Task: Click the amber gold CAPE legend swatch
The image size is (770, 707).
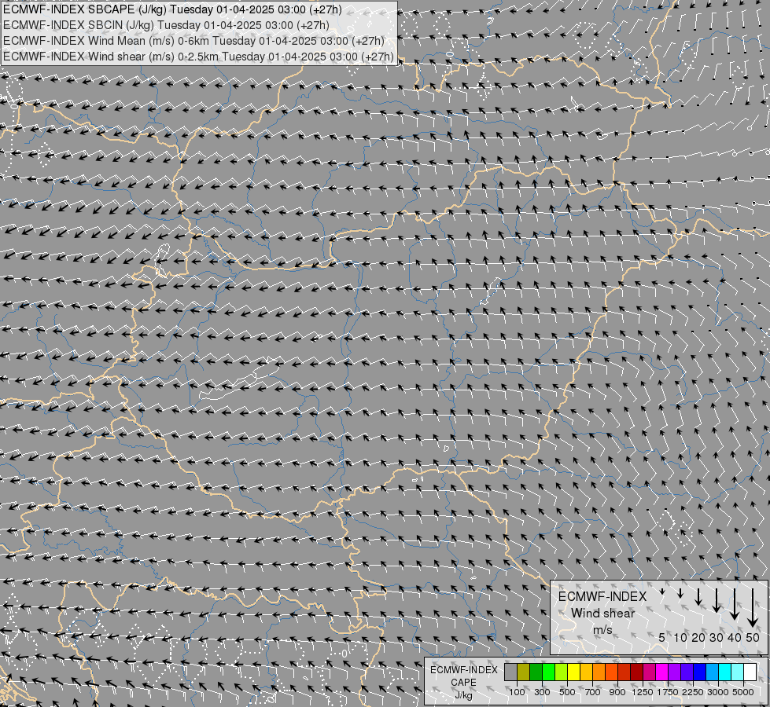Action: 586,672
